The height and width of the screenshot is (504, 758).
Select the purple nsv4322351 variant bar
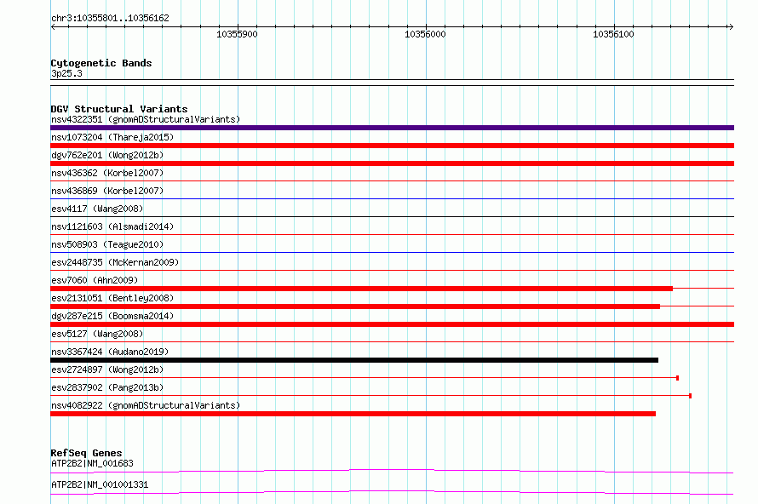point(392,128)
